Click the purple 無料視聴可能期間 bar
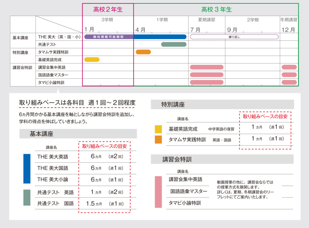Screen dimensions: 309x228 [x=109, y=37]
